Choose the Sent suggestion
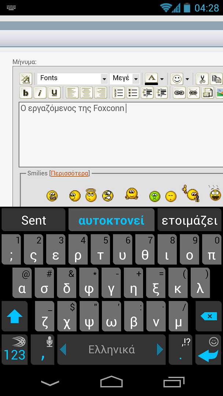This screenshot has width=223, height=396. click(x=34, y=220)
